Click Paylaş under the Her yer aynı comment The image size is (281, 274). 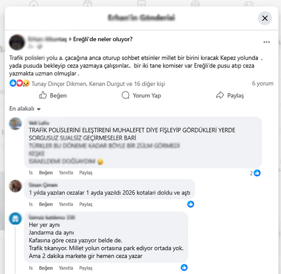coord(86,268)
